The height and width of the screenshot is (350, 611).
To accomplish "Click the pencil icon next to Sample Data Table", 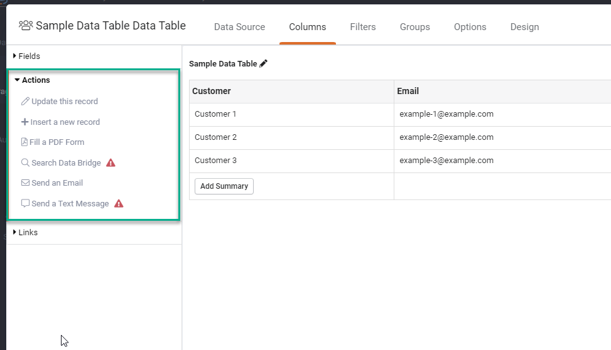I will 263,63.
